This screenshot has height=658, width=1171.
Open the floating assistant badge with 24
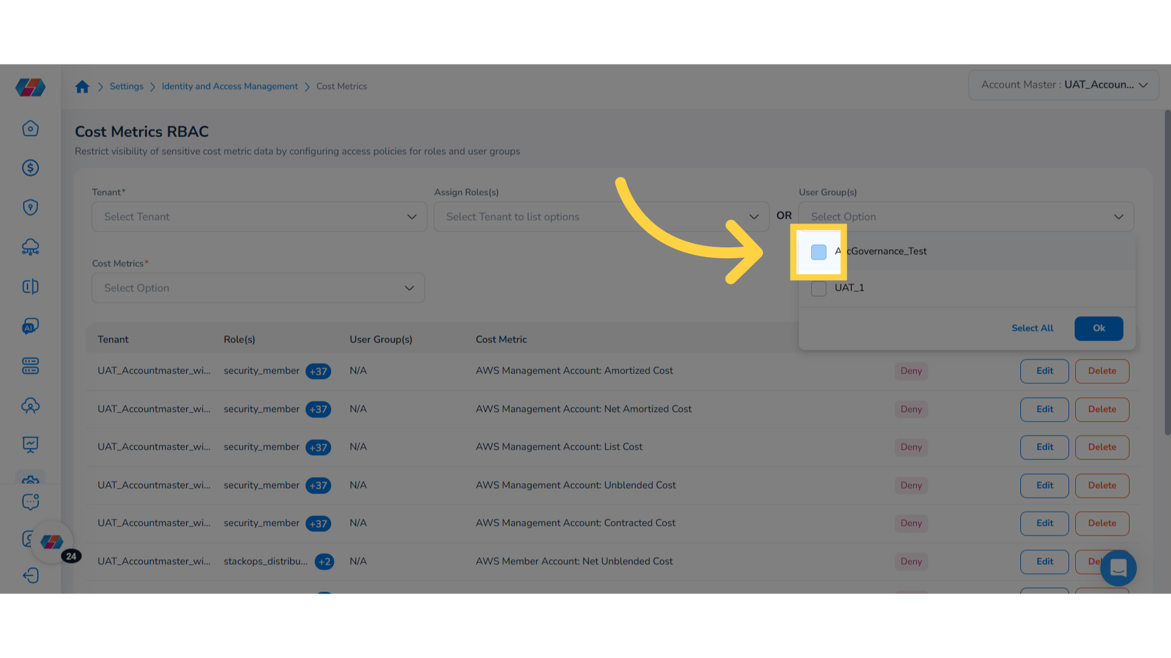click(x=52, y=542)
